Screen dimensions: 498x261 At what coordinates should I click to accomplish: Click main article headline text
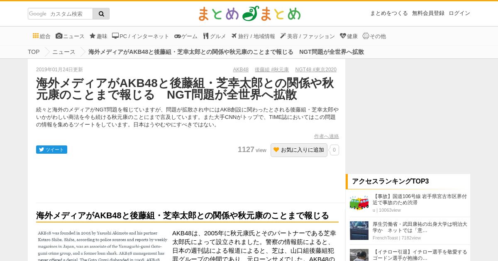[x=185, y=89]
